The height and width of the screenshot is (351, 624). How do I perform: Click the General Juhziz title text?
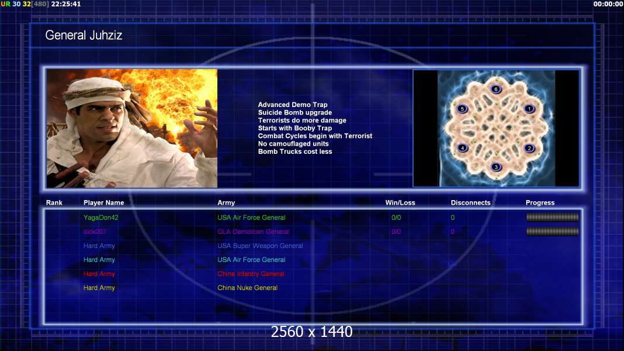click(84, 35)
